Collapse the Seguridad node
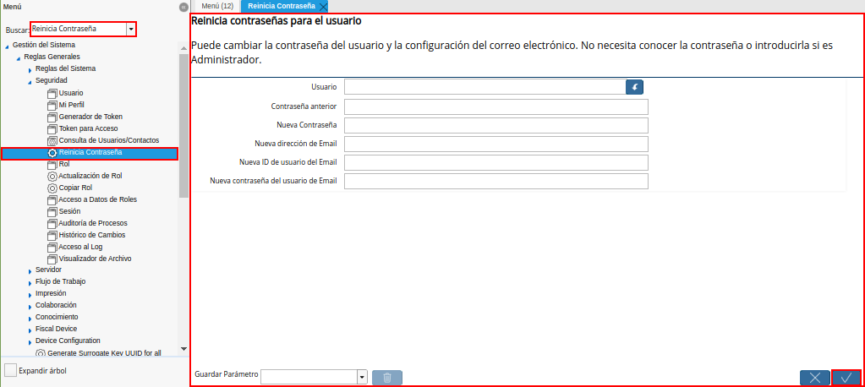865x387 pixels. pos(30,81)
